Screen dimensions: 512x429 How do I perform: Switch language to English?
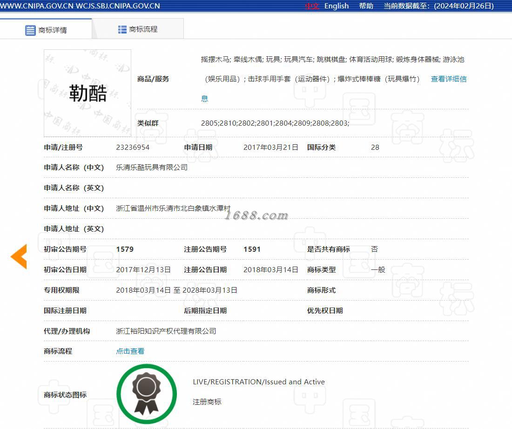point(337,6)
